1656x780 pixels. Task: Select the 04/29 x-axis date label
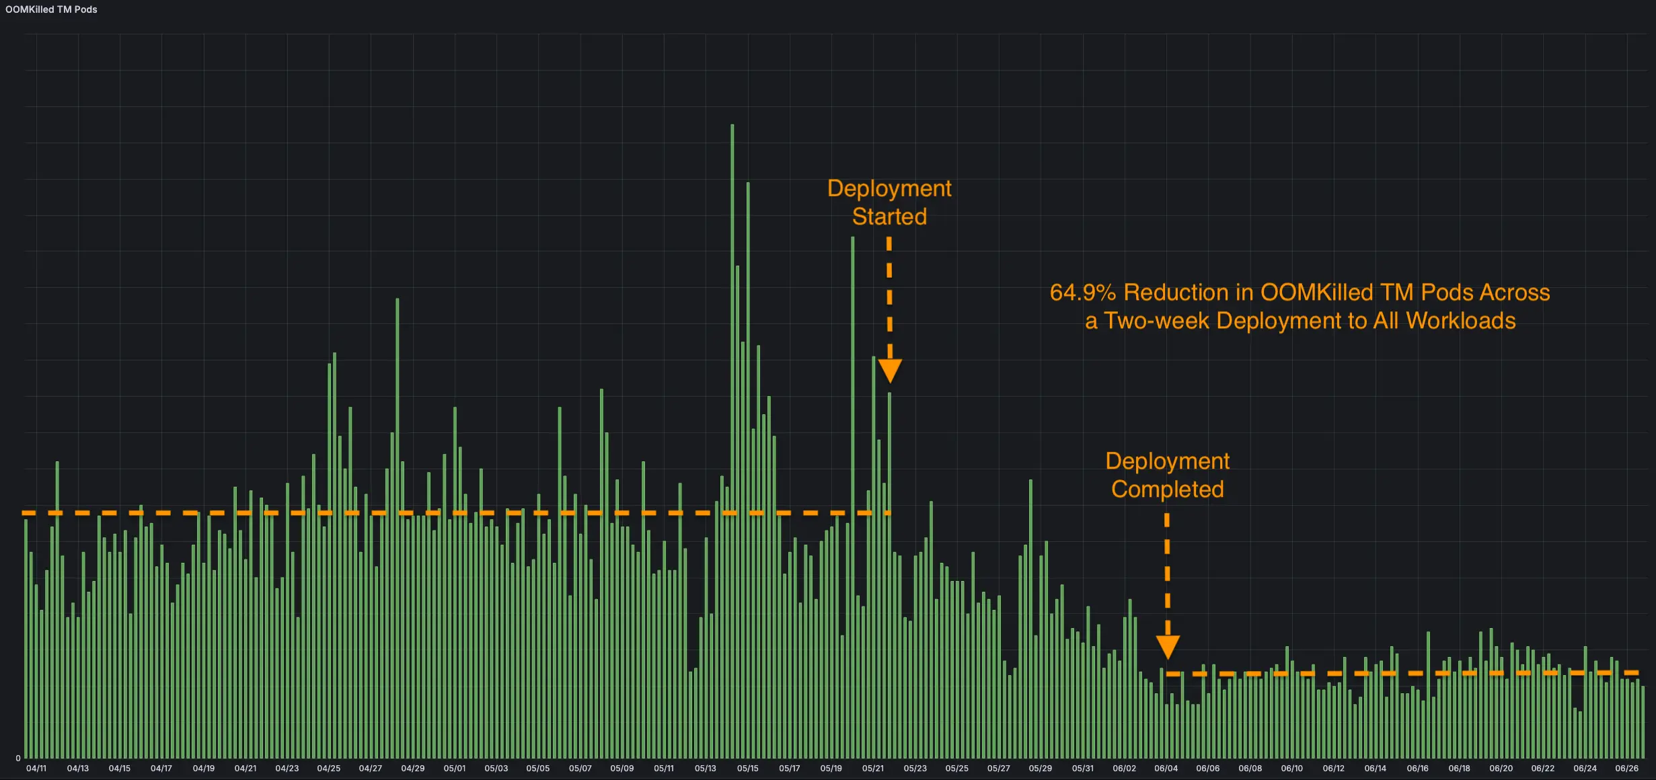click(x=413, y=768)
